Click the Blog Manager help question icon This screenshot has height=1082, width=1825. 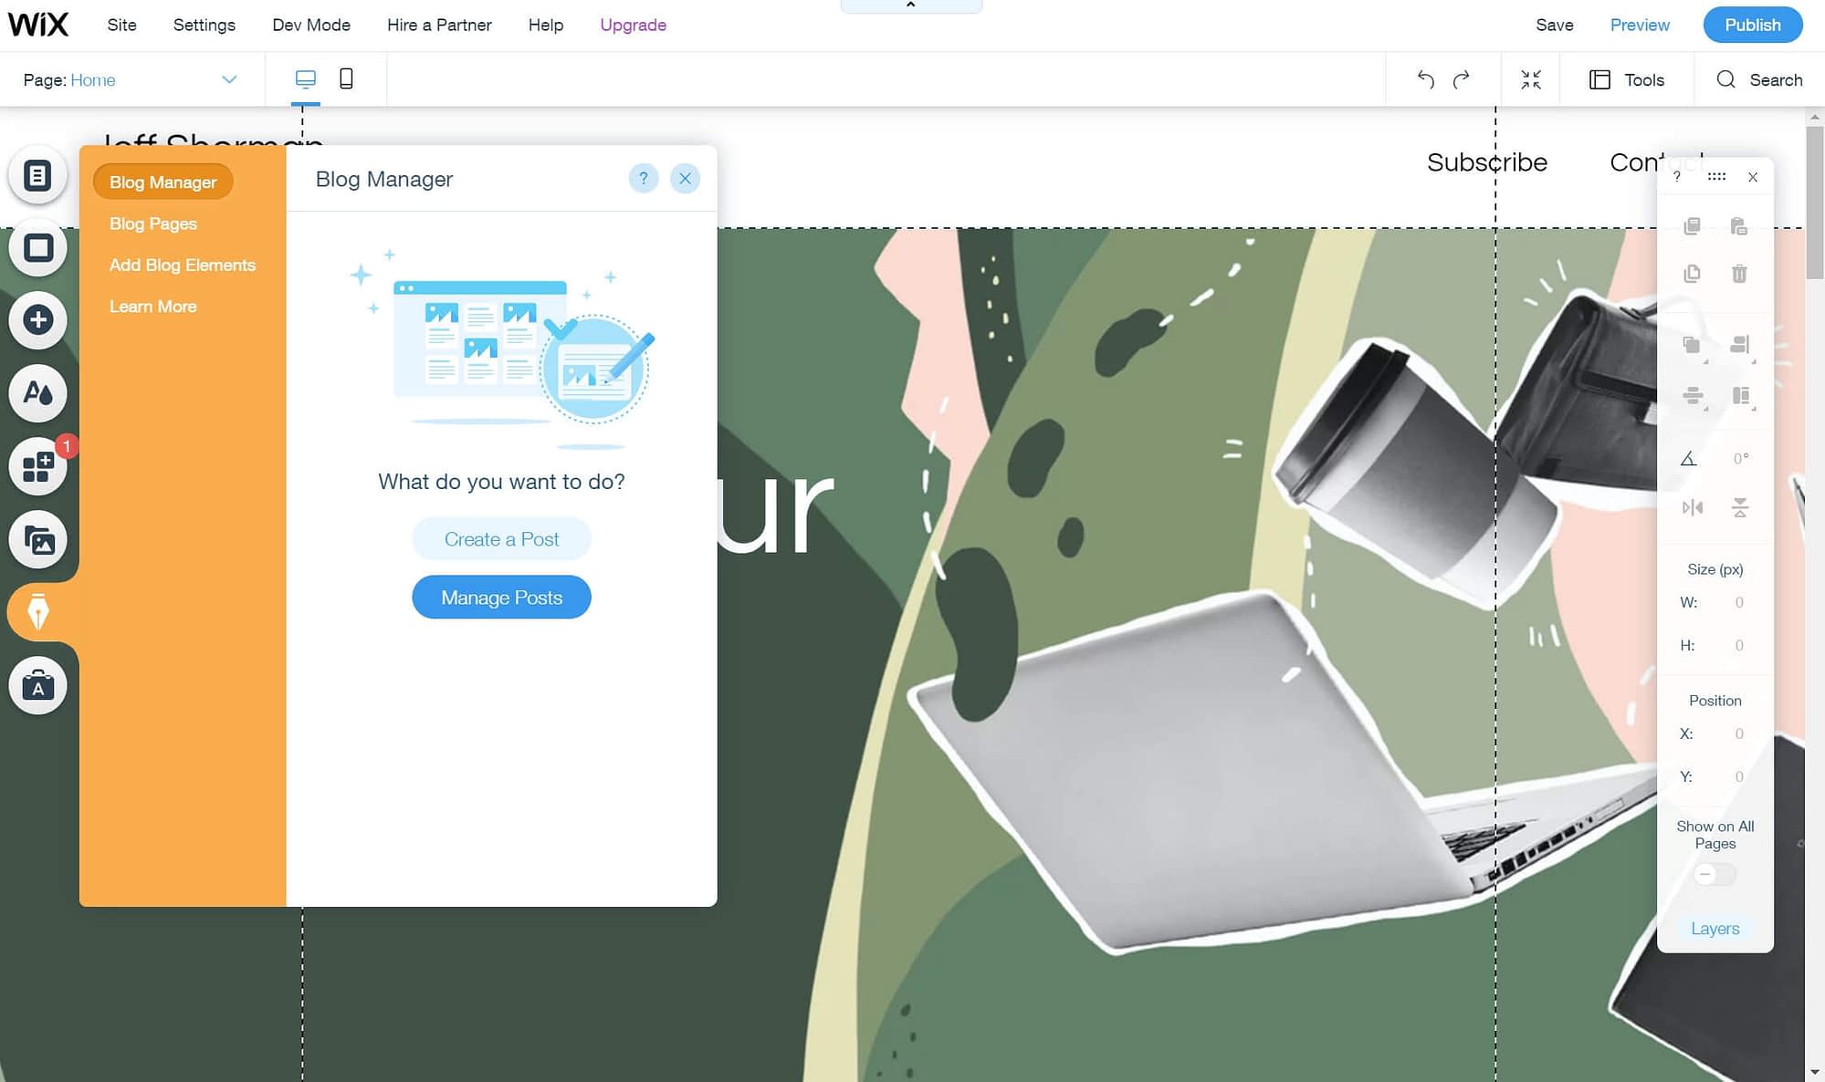click(x=643, y=178)
